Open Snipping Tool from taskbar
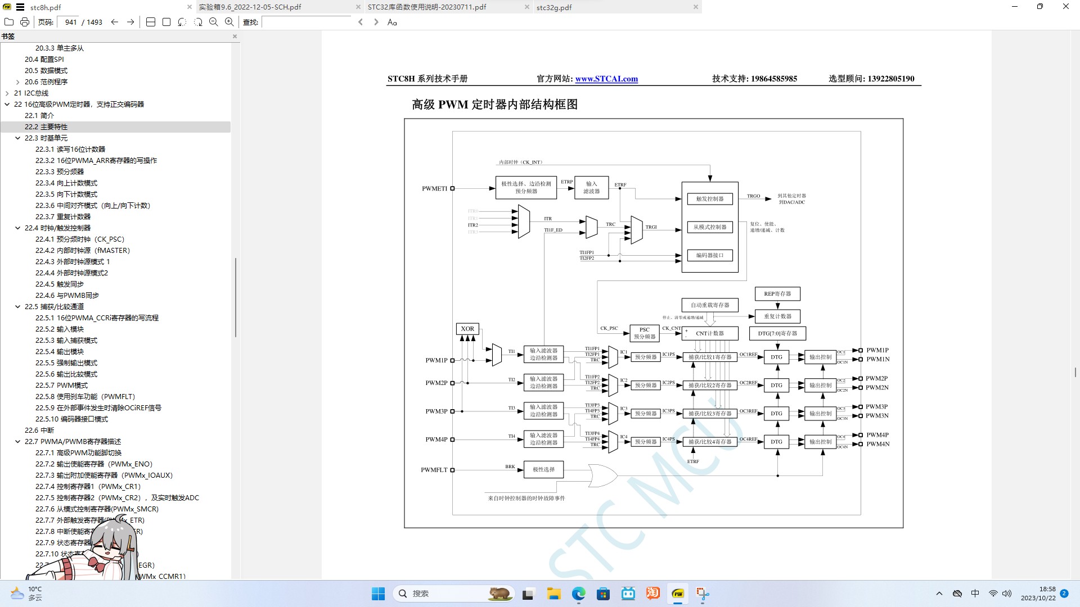 click(703, 594)
